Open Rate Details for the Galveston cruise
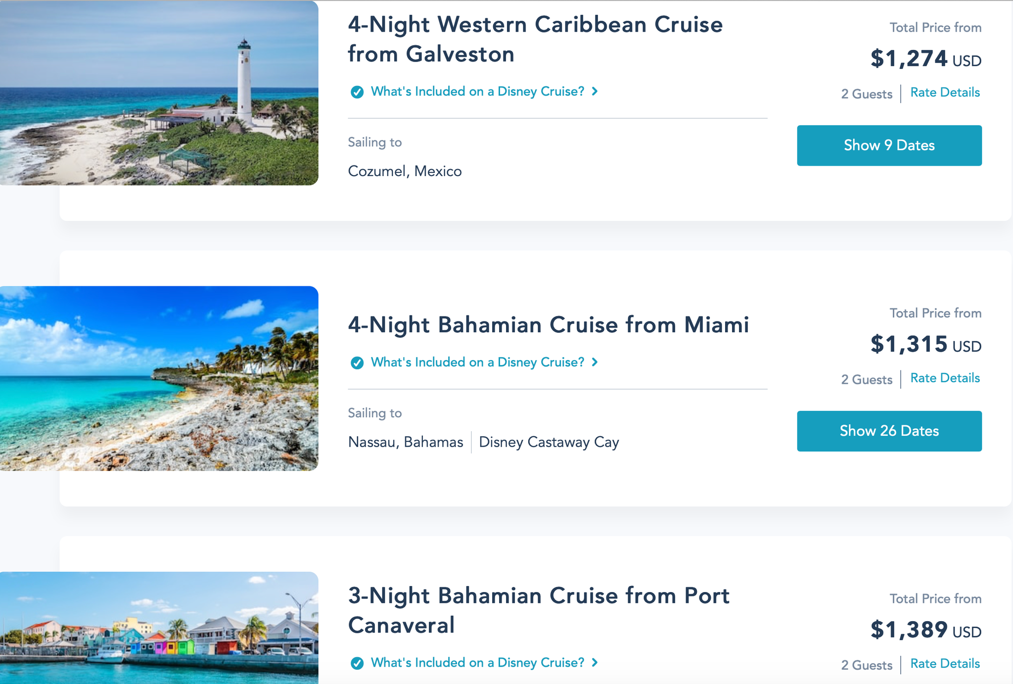This screenshot has height=684, width=1013. [944, 92]
